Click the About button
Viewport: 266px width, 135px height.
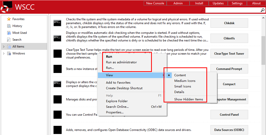[256, 3]
